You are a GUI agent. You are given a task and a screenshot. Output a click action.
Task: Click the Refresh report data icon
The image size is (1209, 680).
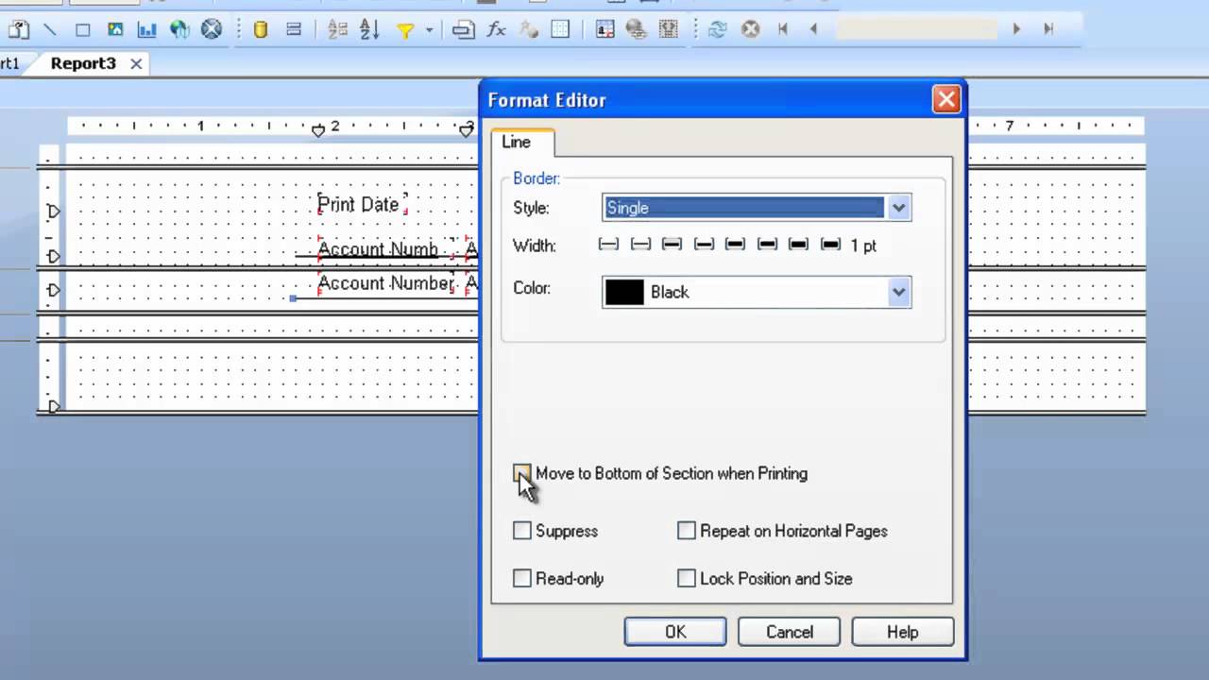(717, 29)
